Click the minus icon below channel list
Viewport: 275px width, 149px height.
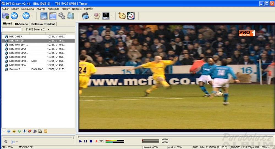coord(4,131)
